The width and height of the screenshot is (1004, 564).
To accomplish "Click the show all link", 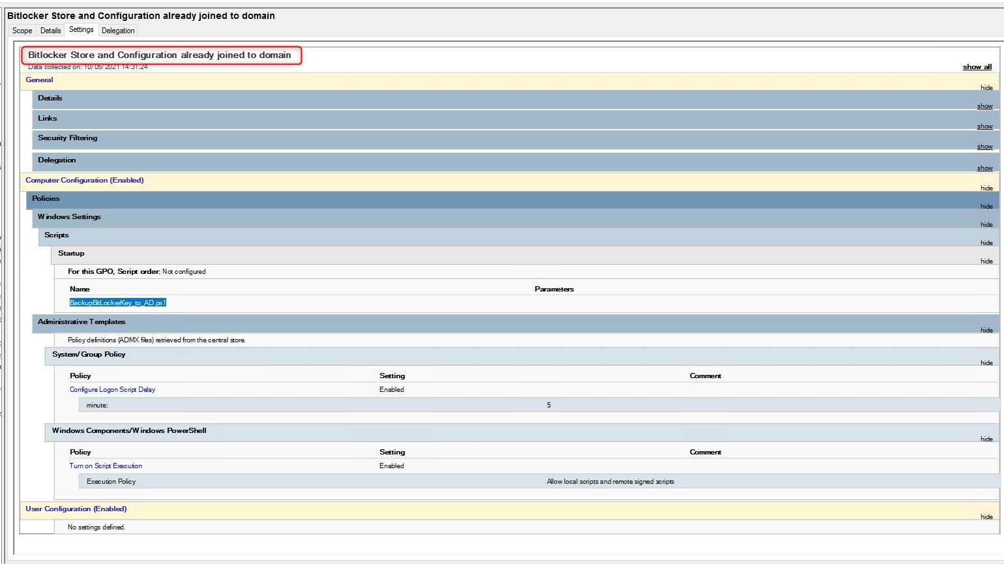I will 977,67.
